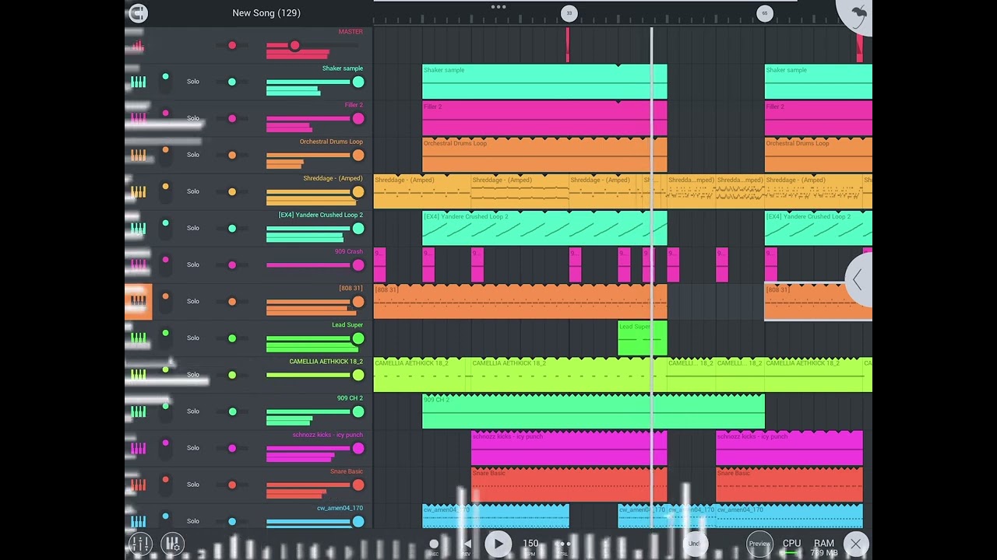Select the Lead Super clip in the playlist

pos(643,338)
